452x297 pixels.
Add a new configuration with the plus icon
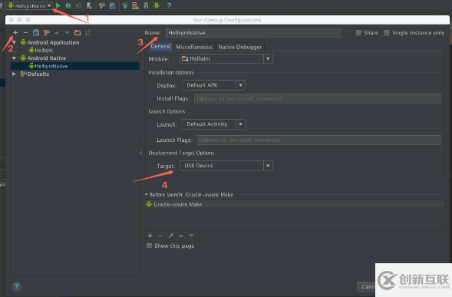[15, 32]
